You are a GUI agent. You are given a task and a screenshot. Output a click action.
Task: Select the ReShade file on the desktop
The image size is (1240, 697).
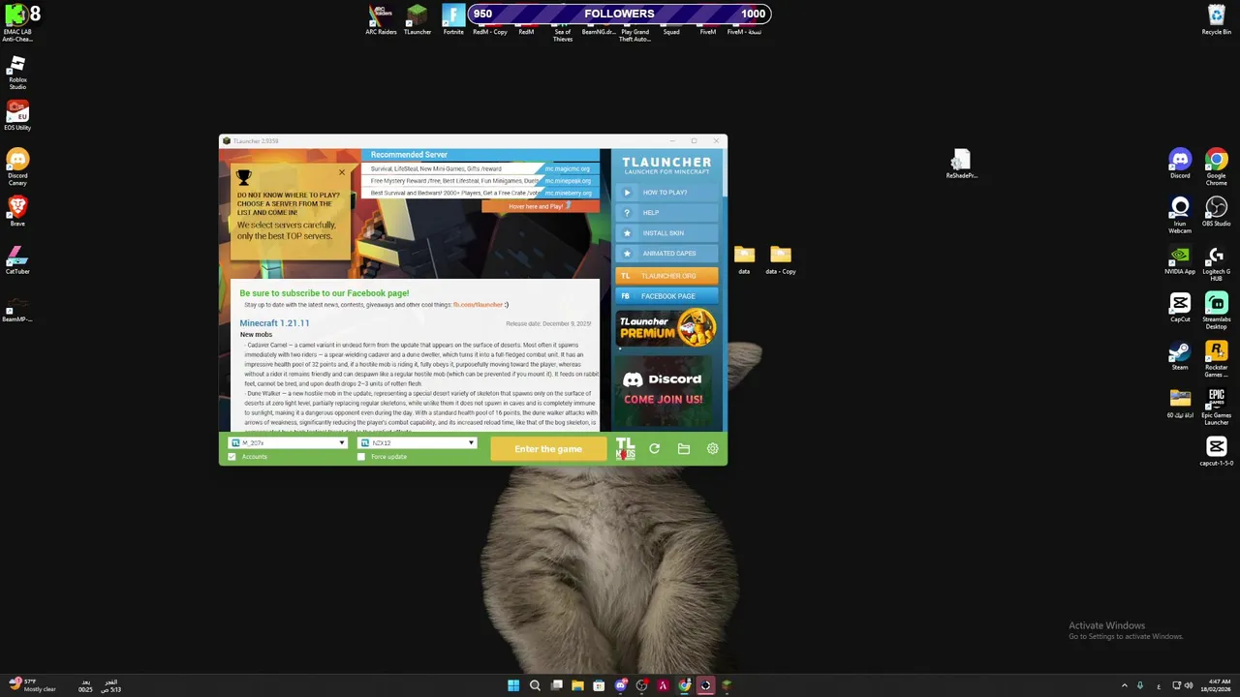click(x=961, y=164)
